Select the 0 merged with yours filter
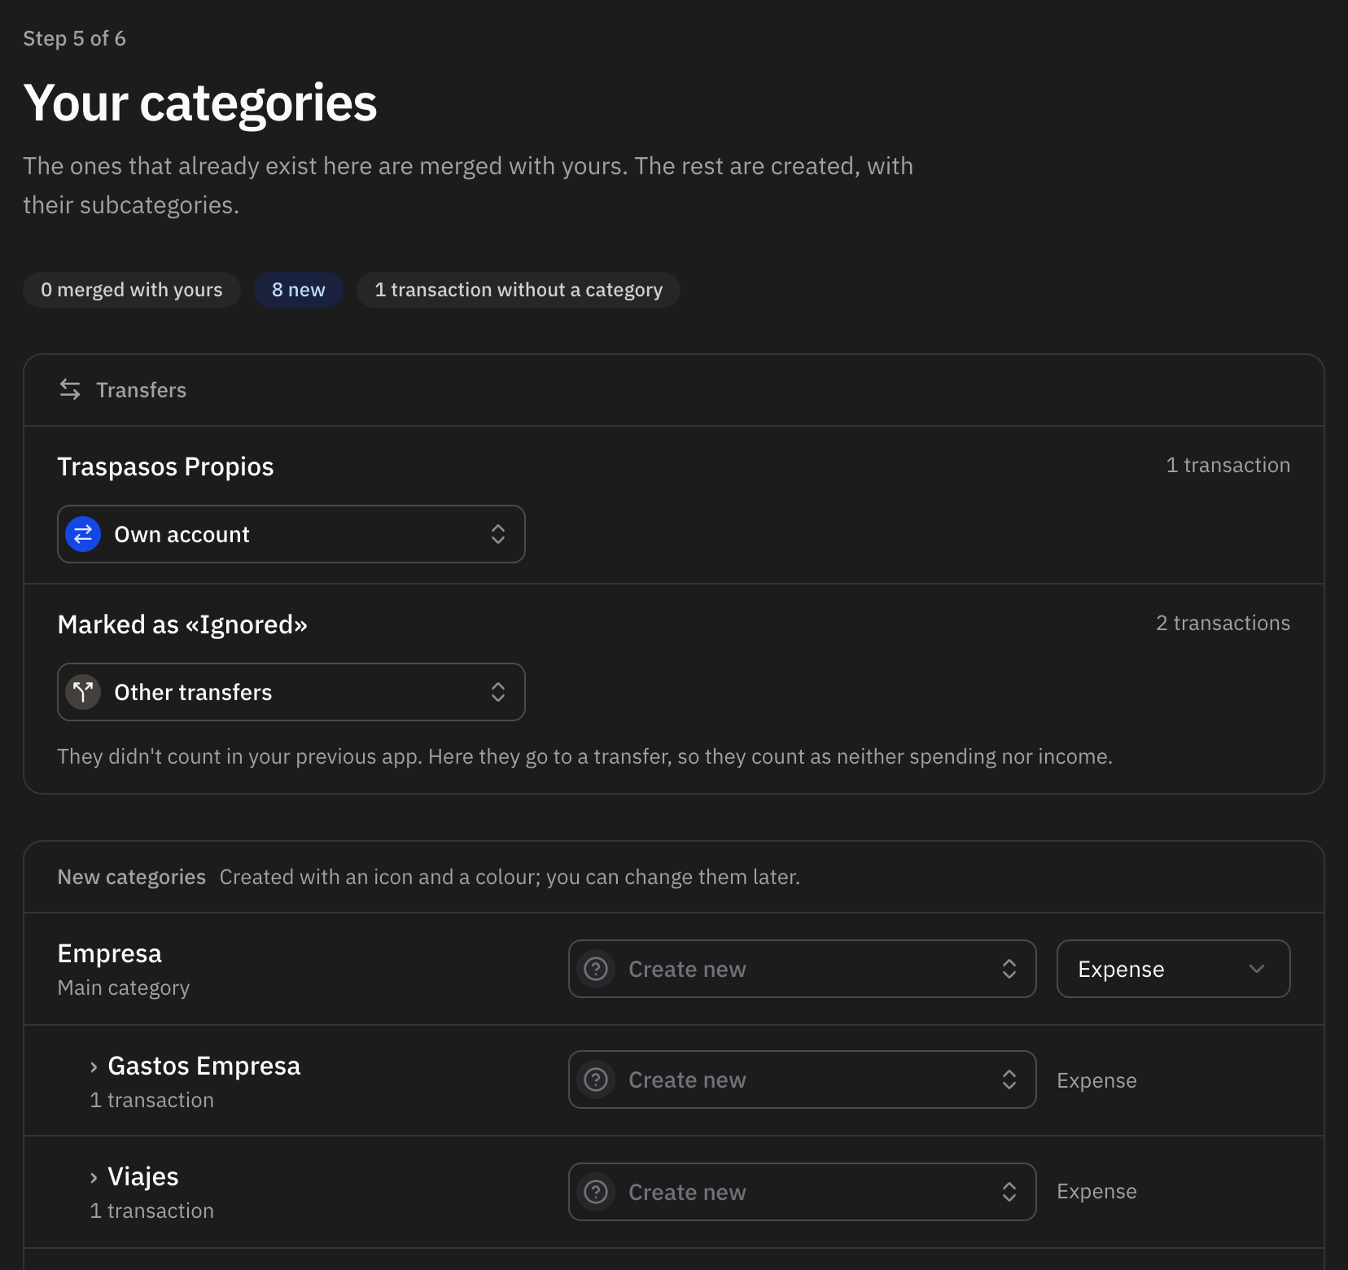 [132, 290]
